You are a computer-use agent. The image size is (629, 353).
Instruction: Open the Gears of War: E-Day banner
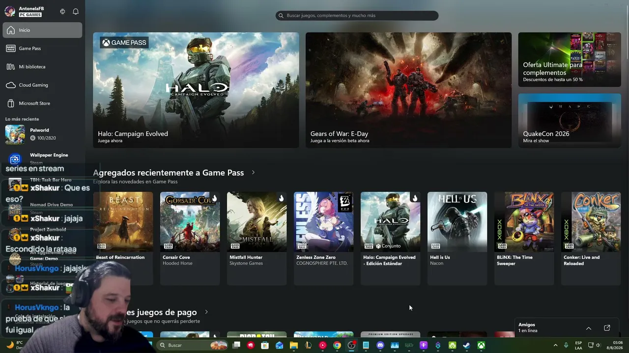[408, 90]
